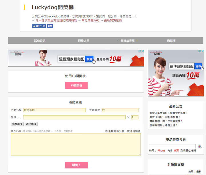The image size is (206, 175).
Task: Click the pink FB開獎機 button
Action: [x=76, y=85]
